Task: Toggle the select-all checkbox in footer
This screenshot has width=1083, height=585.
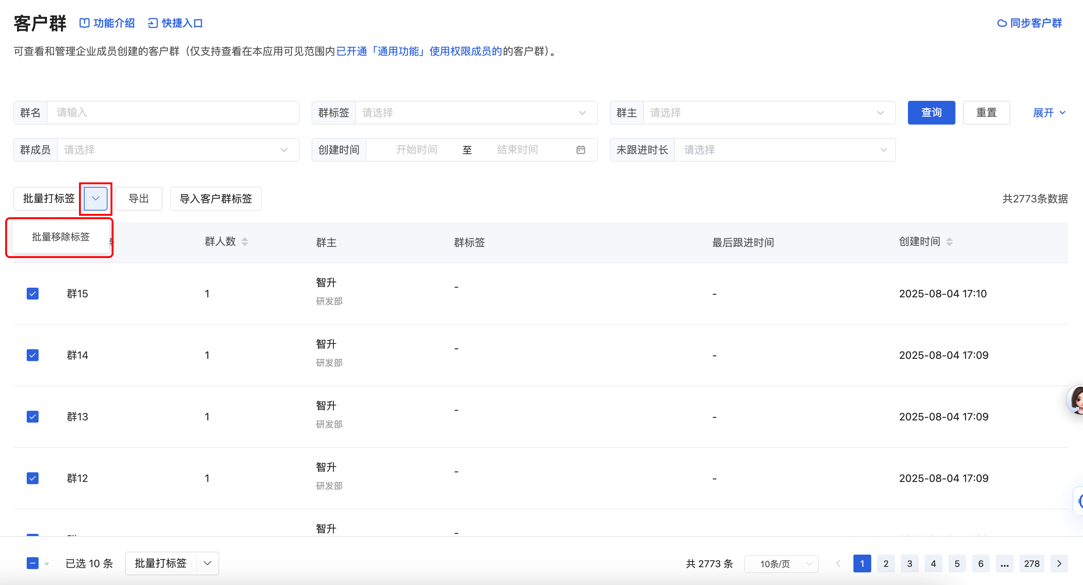Action: point(32,563)
